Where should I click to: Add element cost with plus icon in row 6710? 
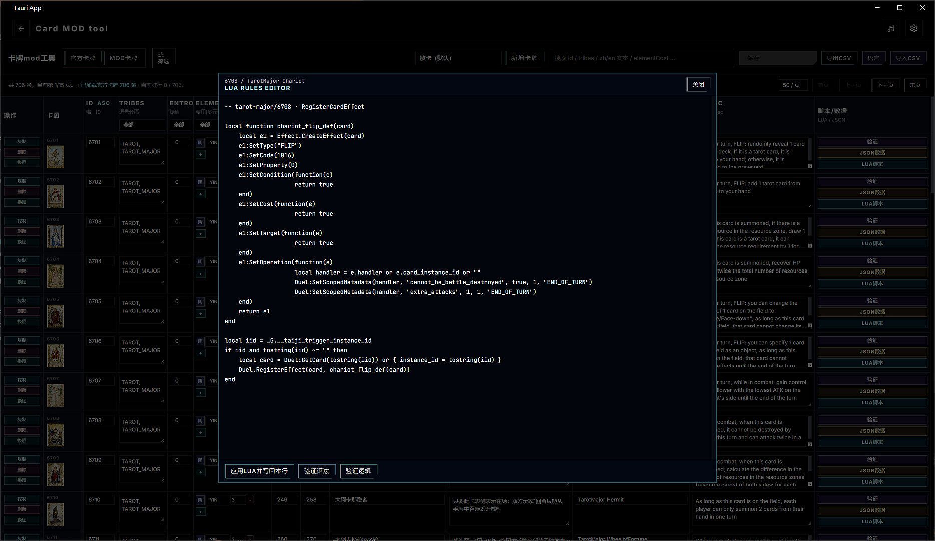click(x=200, y=511)
